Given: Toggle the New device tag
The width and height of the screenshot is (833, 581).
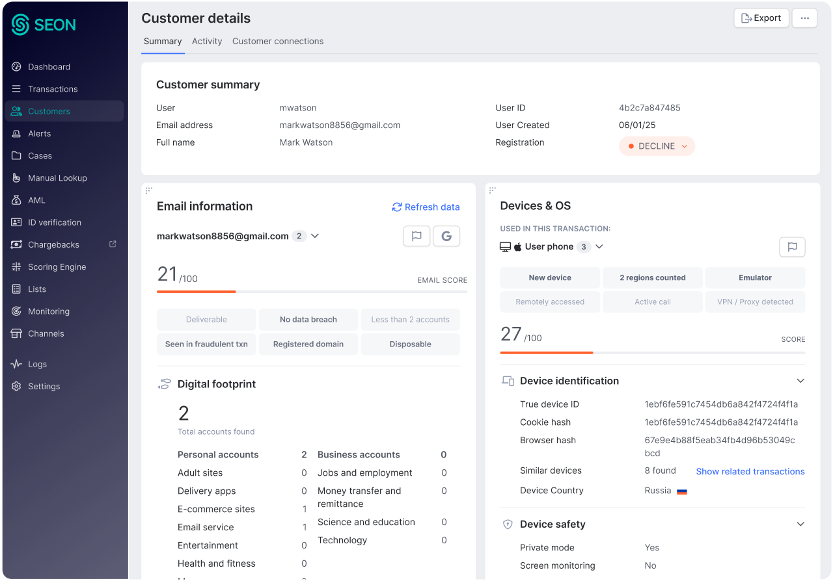Looking at the screenshot, I should [x=550, y=278].
